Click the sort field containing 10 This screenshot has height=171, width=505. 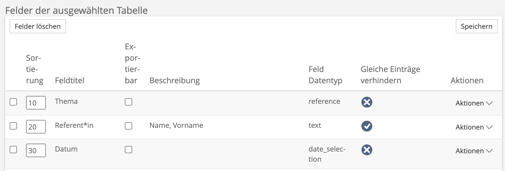coord(36,103)
